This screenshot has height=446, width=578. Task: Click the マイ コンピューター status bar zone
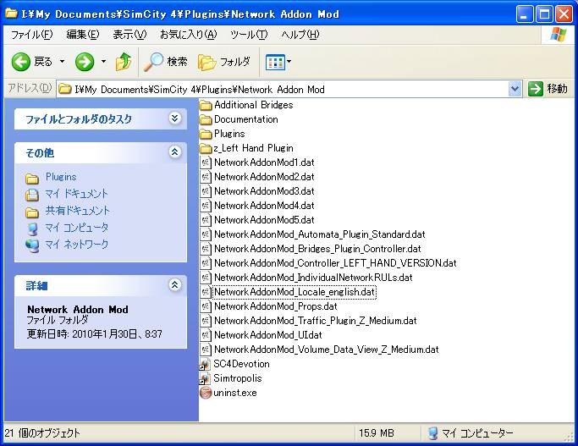(470, 433)
